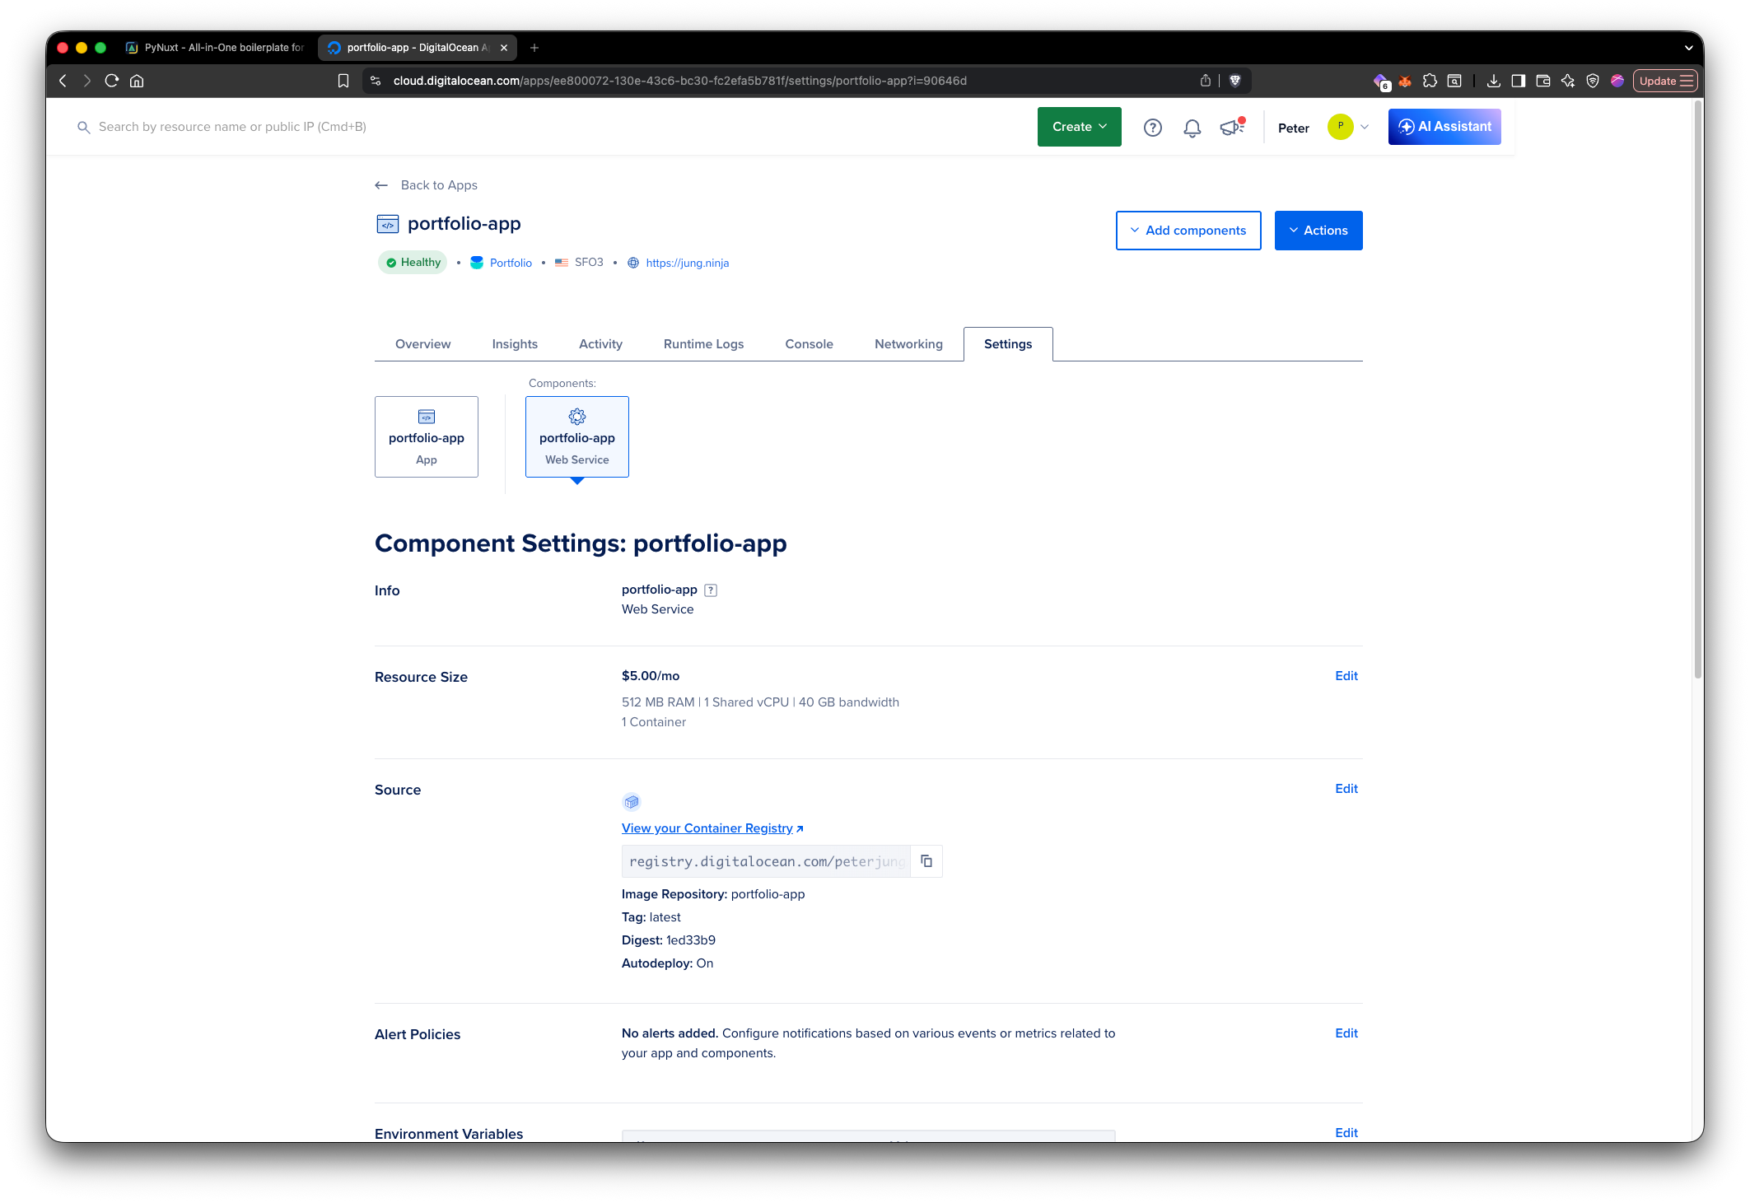Open the help question mark icon
The height and width of the screenshot is (1203, 1750).
[1153, 128]
